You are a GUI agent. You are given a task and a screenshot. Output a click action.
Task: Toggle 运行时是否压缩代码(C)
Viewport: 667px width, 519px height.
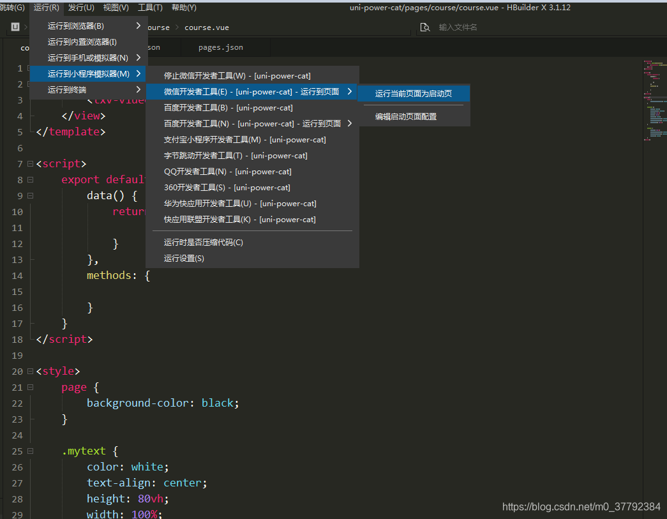click(252, 243)
